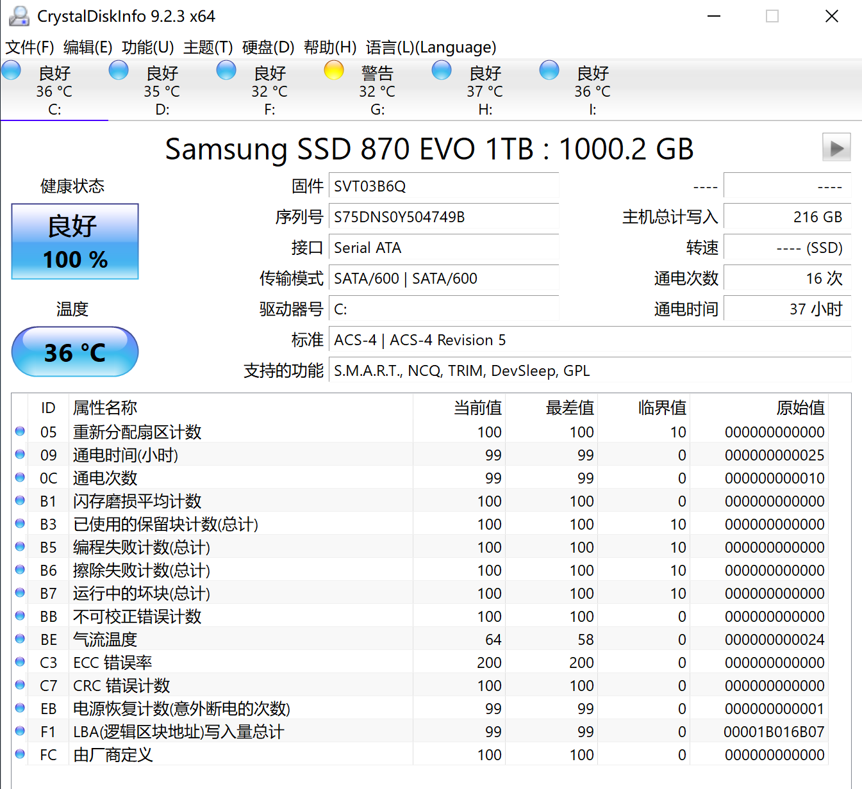This screenshot has height=789, width=862.
Task: Click the supported features field
Action: tap(590, 371)
